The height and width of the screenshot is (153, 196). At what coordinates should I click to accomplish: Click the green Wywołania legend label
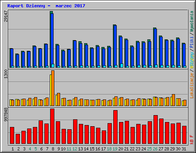[x=192, y=21]
